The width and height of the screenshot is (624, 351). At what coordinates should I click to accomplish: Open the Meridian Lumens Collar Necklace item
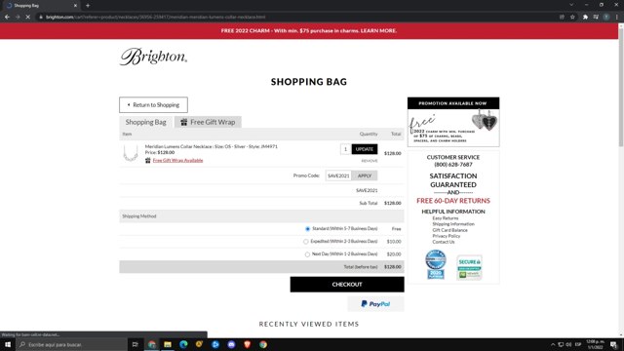[x=211, y=146]
